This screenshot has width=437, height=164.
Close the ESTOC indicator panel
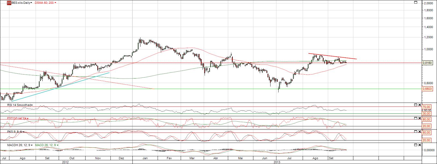coord(420,118)
